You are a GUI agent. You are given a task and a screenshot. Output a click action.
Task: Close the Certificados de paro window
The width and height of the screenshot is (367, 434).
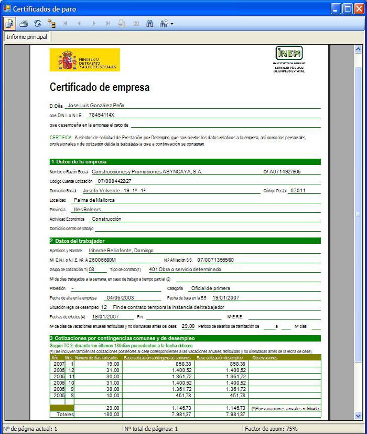tap(359, 9)
